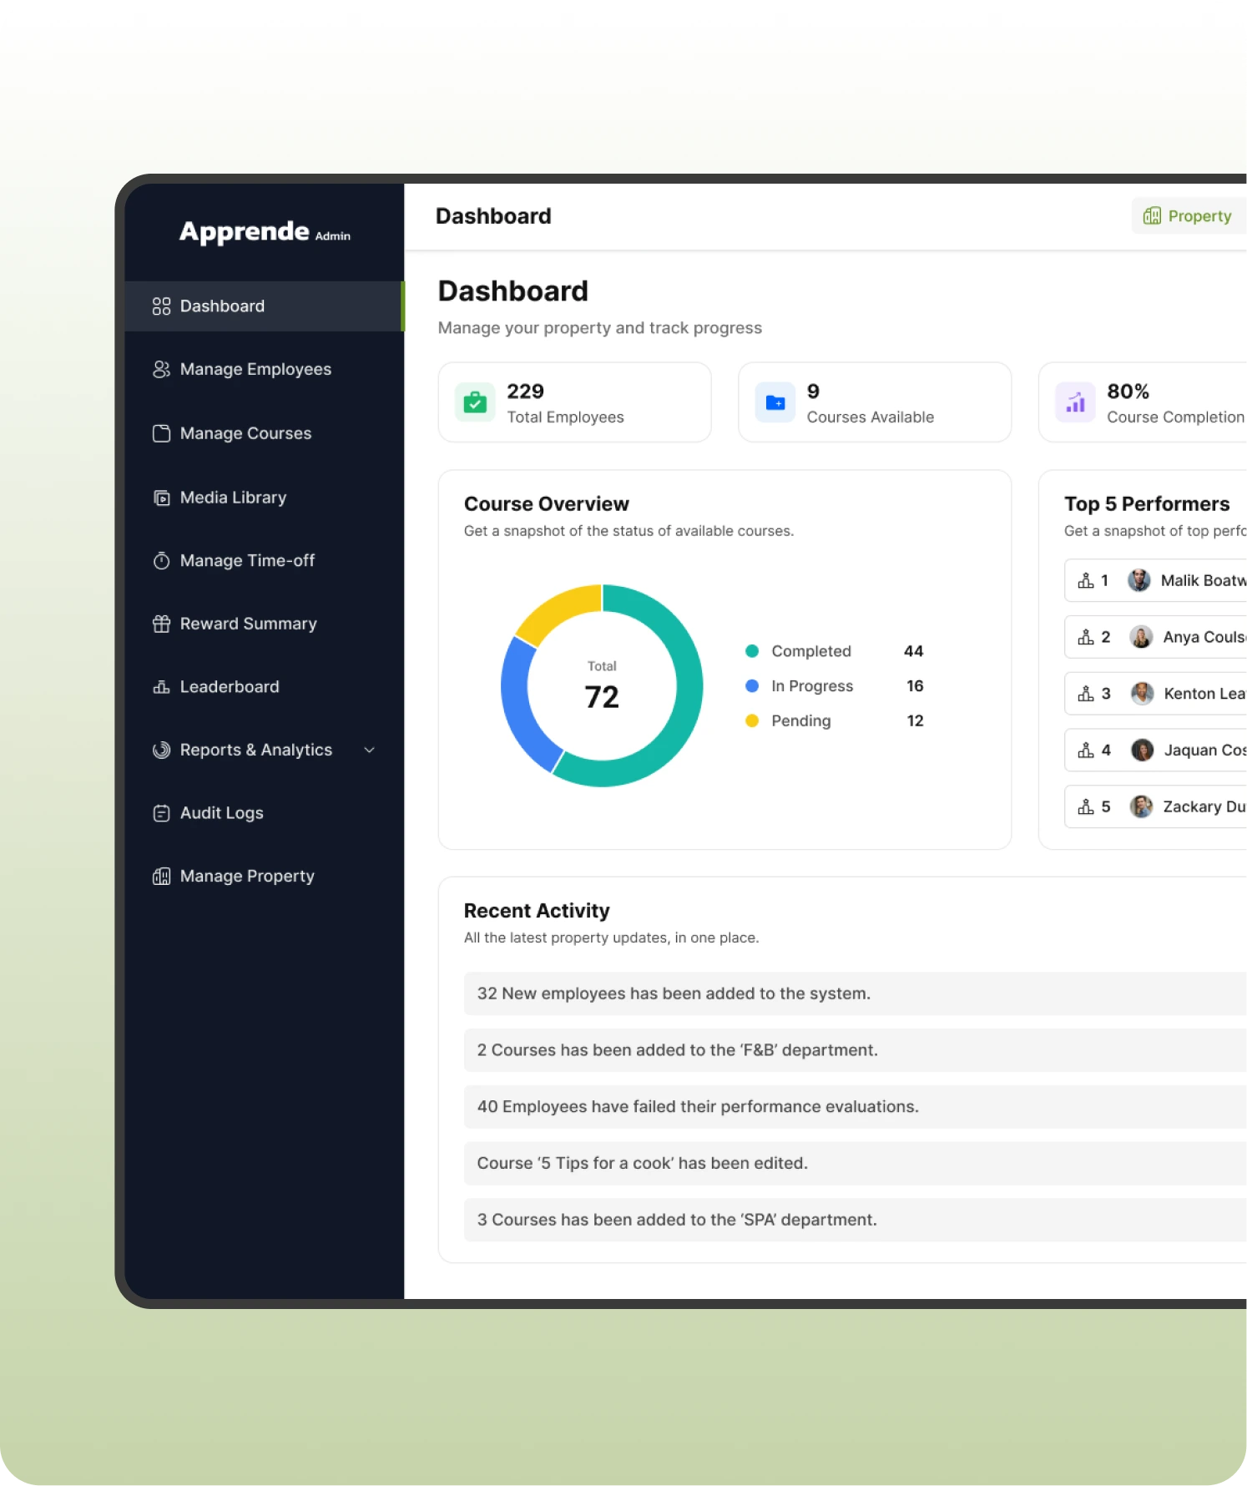Click the Audit Logs icon

coord(161,813)
